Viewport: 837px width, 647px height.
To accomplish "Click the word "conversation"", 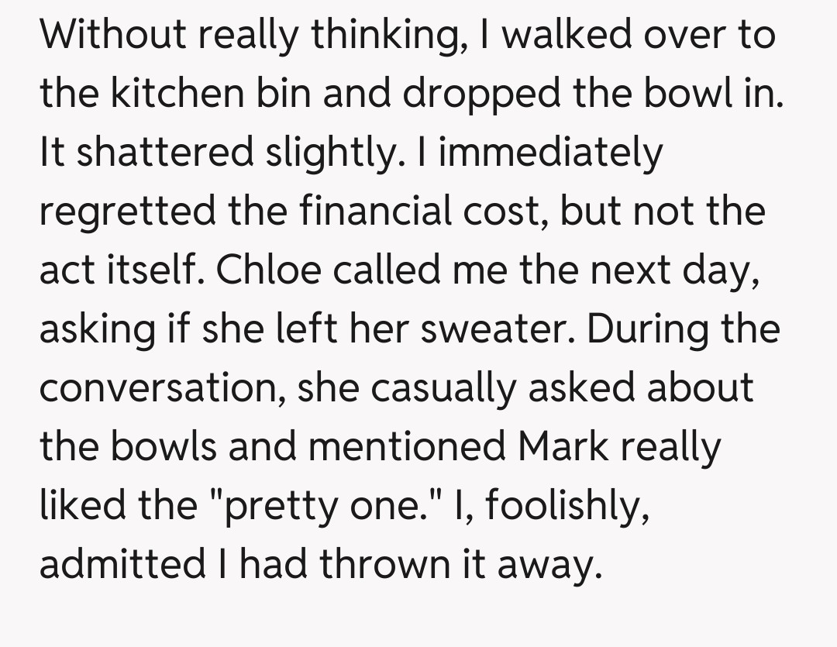I will [160, 389].
